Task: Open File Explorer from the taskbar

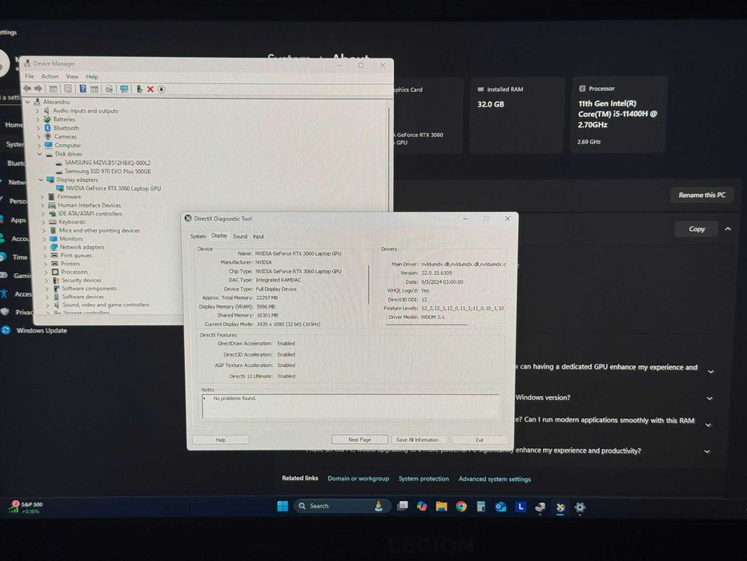Action: click(x=442, y=507)
